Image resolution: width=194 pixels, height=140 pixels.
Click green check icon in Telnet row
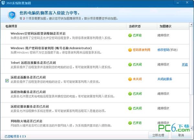pos(130,65)
